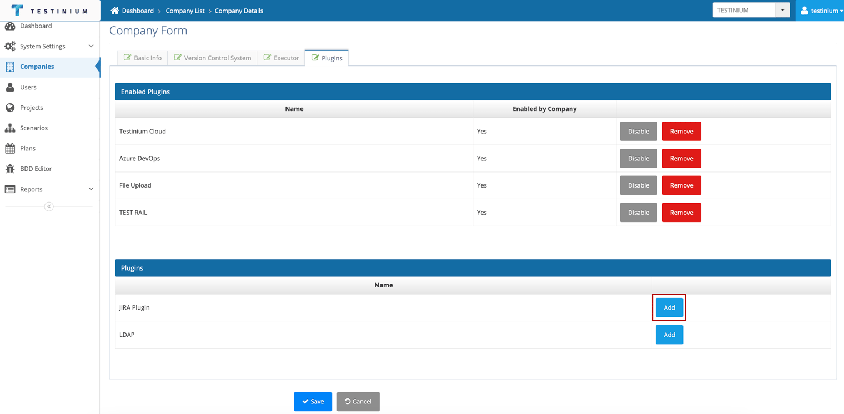Screen dimensions: 844x414
Task: Click the Dashboard gauge icon in sidebar
Action: click(10, 26)
